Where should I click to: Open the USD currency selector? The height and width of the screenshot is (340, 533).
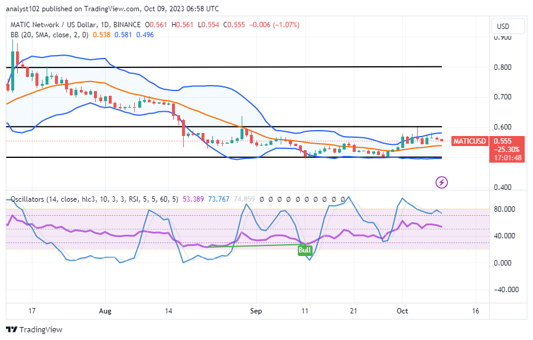508,26
